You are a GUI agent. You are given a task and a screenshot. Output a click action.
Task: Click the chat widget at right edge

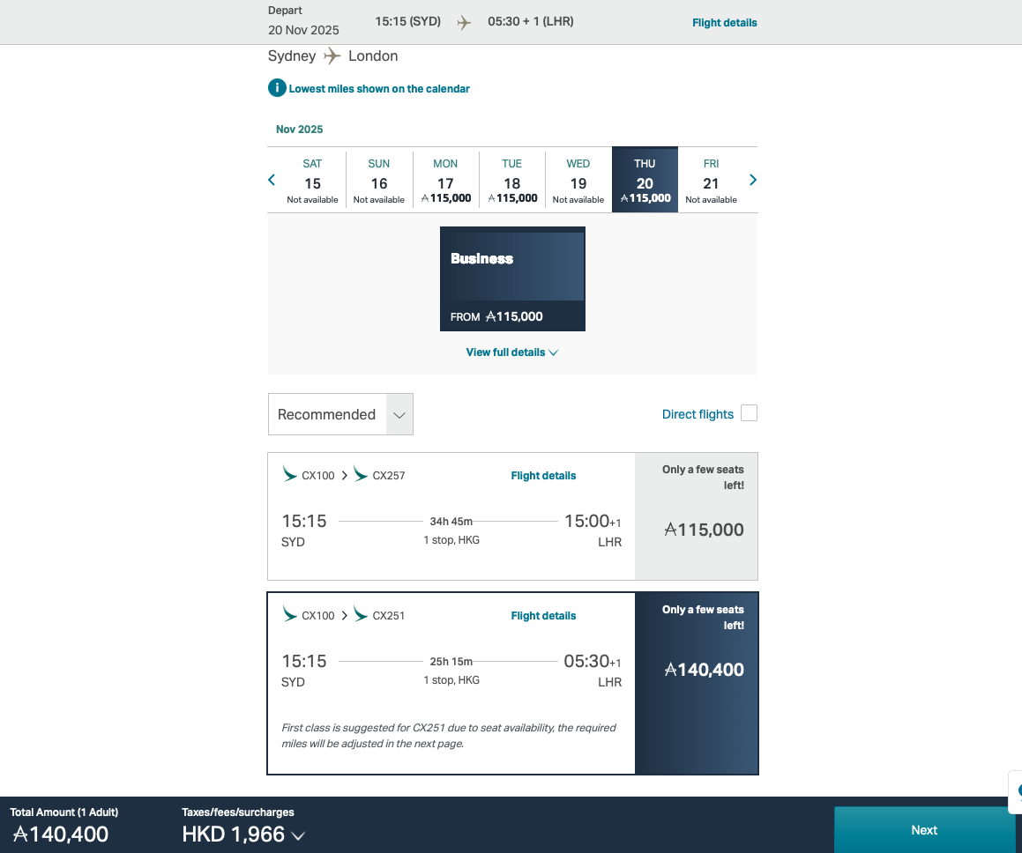(x=1016, y=792)
